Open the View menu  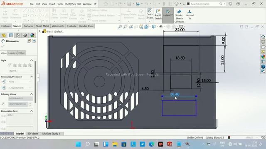pyautogui.click(x=44, y=4)
